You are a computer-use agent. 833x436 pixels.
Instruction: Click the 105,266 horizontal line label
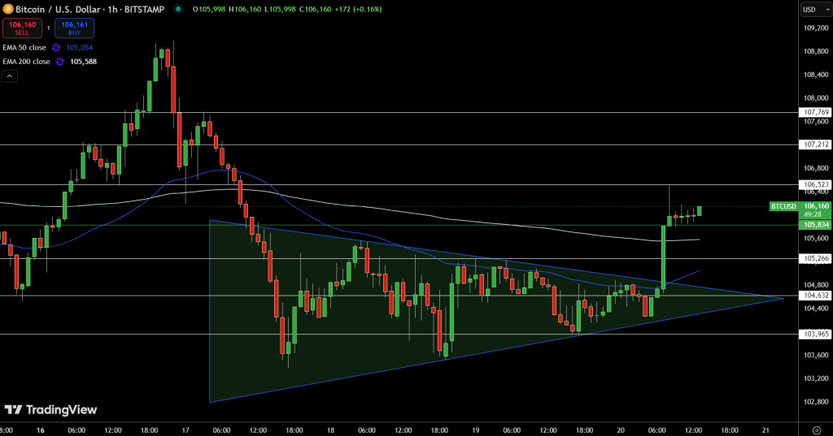pos(816,259)
